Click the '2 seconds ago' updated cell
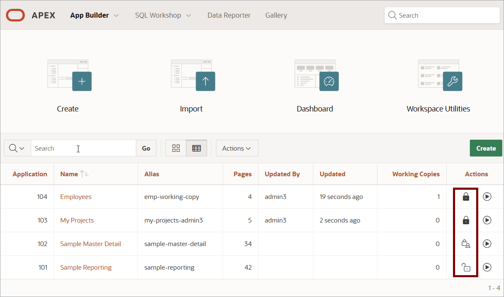The width and height of the screenshot is (504, 297). pyautogui.click(x=340, y=220)
